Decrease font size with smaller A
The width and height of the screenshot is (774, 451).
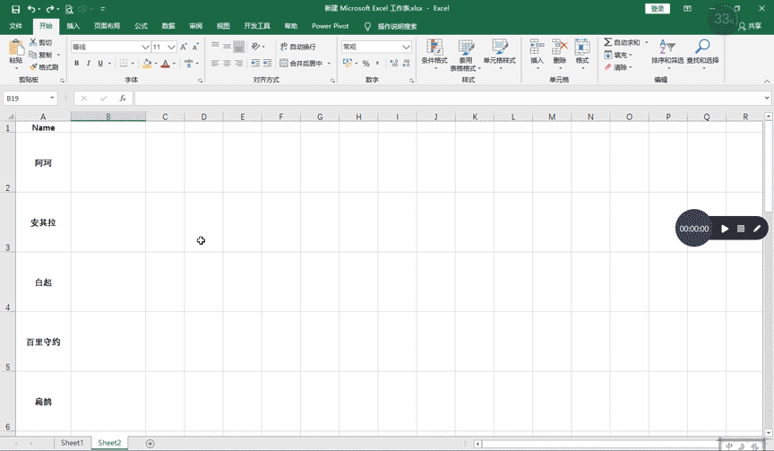tap(195, 47)
